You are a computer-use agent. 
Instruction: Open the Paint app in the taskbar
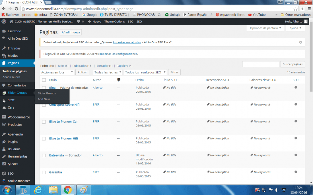click(x=84, y=190)
